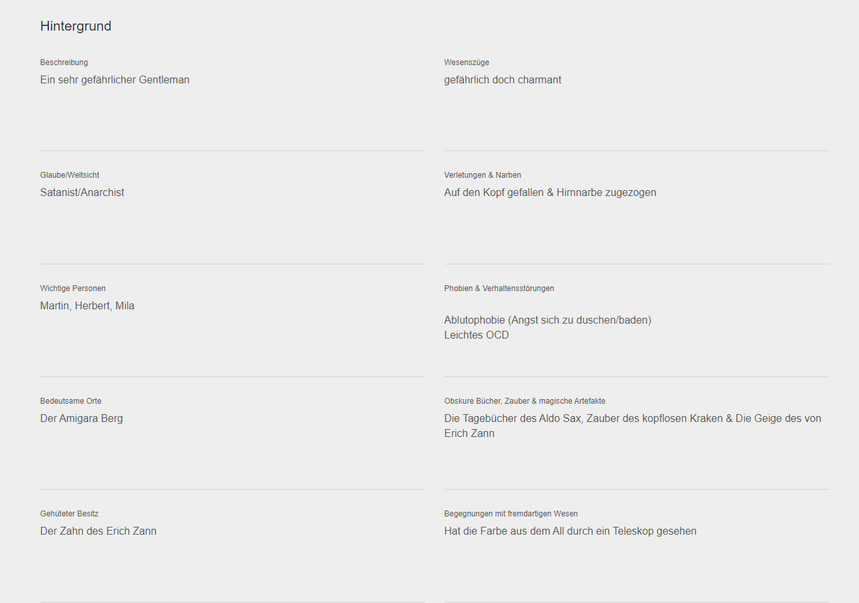Click the Bedeutsame Orte label

(71, 401)
